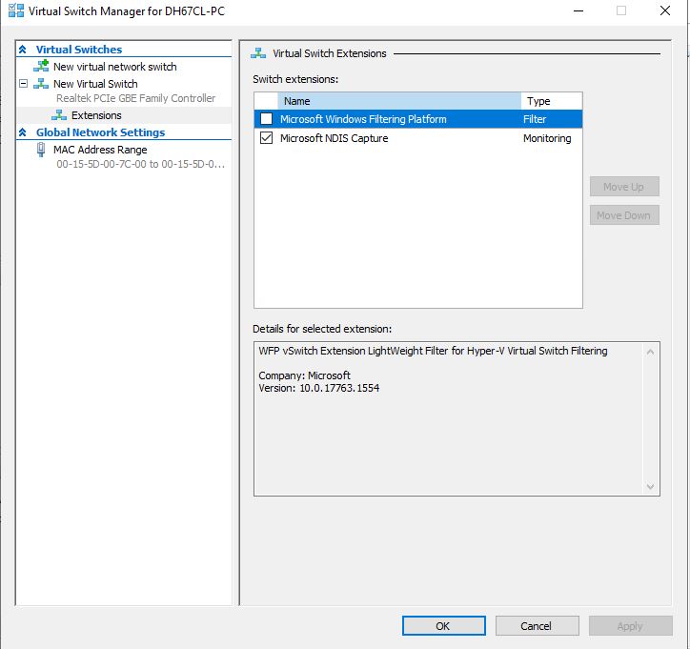The height and width of the screenshot is (649, 690).
Task: Click the New Virtual Switch network icon
Action: point(41,84)
